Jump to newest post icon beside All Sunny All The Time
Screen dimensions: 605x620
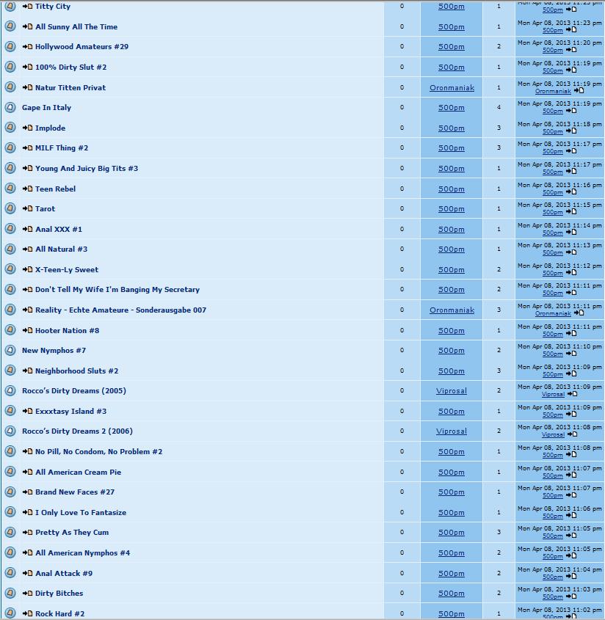point(27,26)
